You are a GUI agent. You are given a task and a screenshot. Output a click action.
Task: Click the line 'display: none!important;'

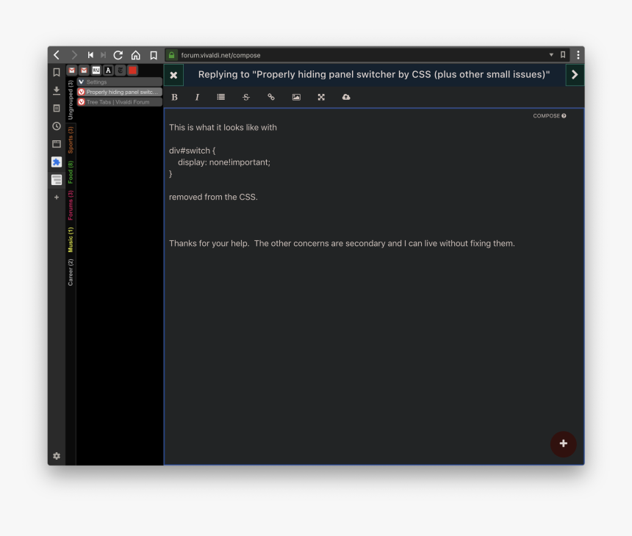224,162
